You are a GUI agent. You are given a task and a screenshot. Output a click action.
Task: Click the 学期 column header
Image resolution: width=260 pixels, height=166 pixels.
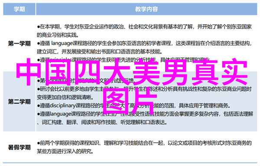coord(19,9)
